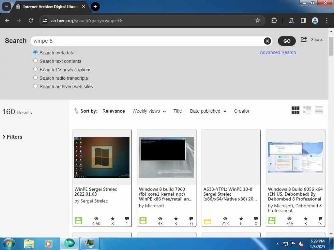Screen dimensions: 334x250
Task: Click software floppy icon on Build 8056 card
Action: click(272, 221)
